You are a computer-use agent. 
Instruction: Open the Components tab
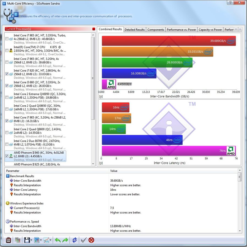[156, 30]
